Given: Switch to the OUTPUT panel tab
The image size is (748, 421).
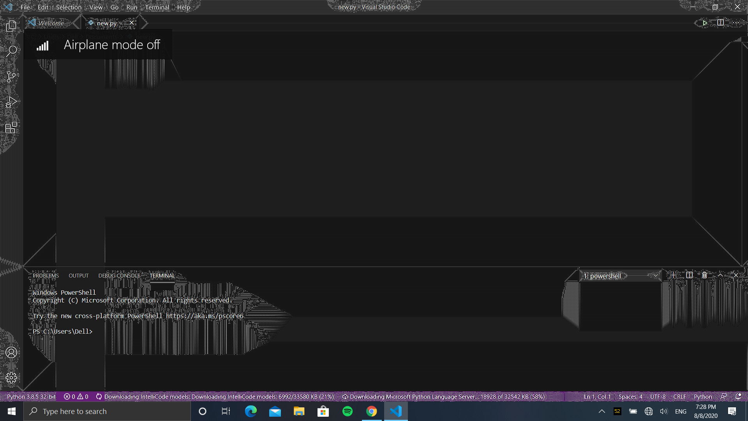Looking at the screenshot, I should [x=79, y=276].
